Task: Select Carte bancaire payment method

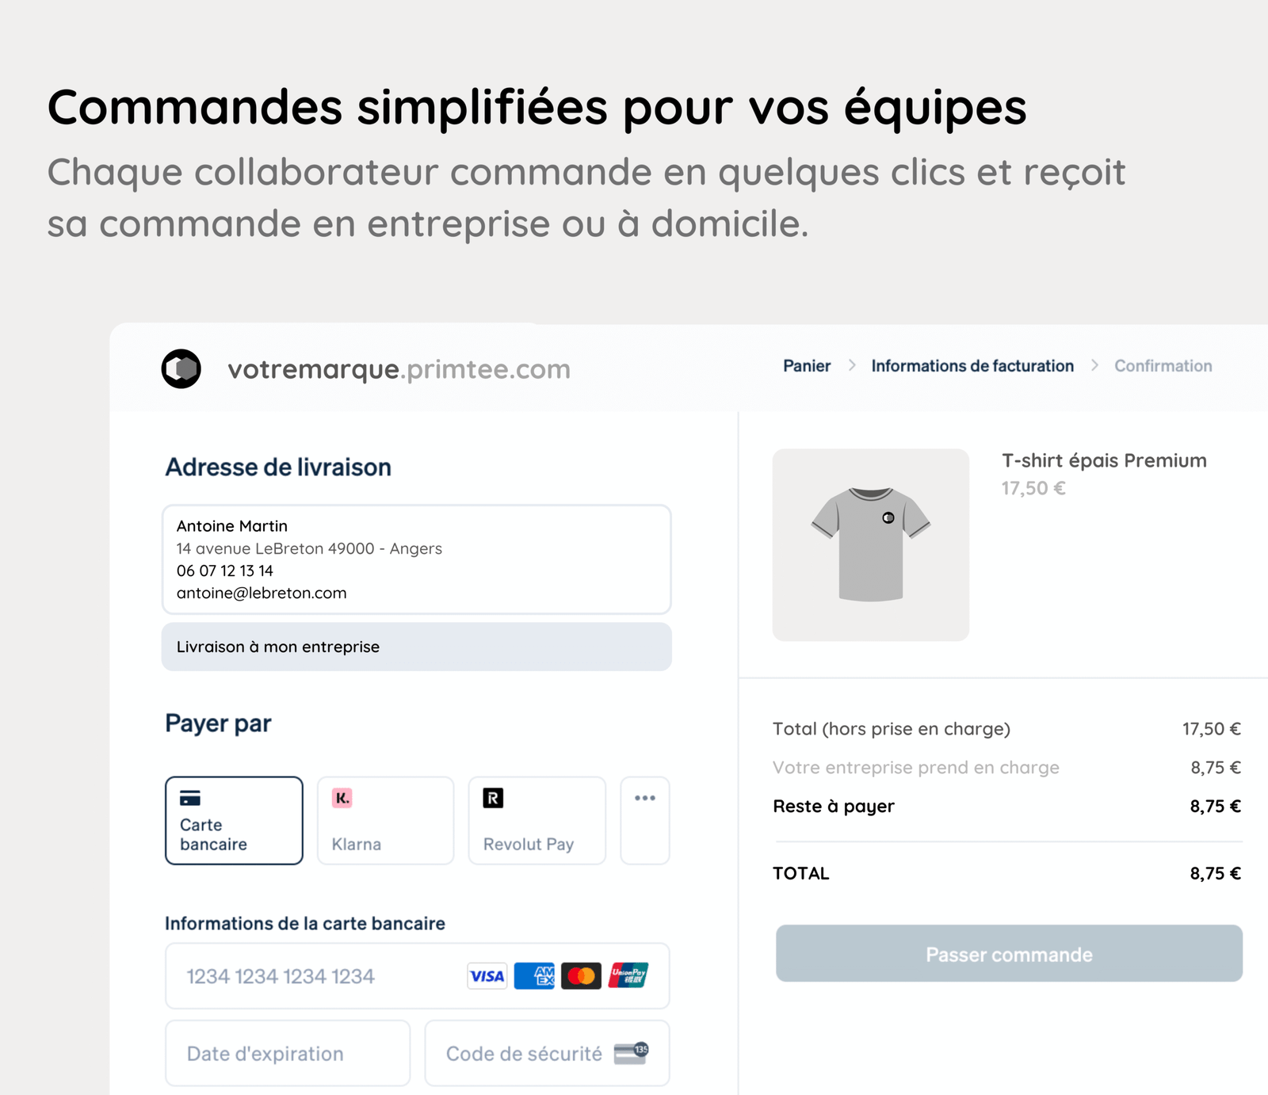Action: (234, 820)
